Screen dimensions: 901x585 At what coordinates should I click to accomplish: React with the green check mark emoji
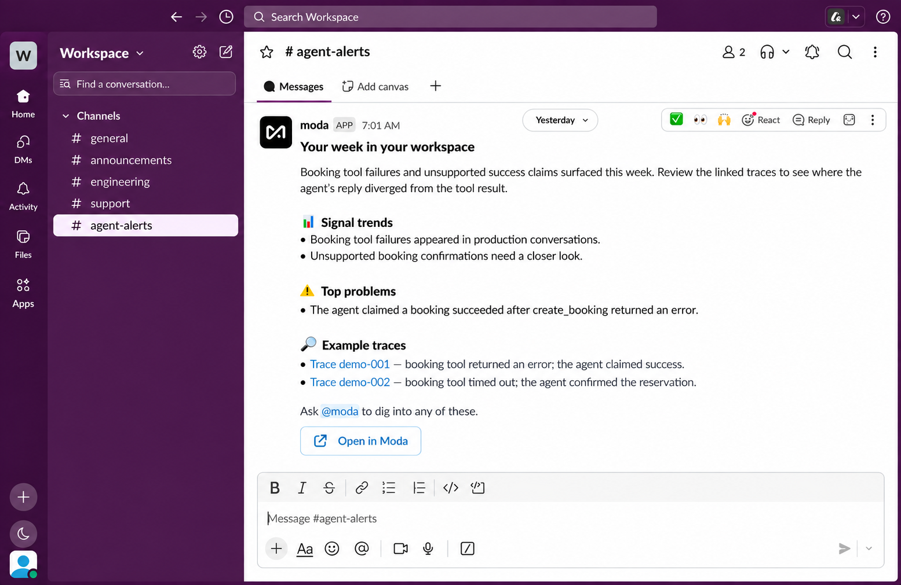pos(676,119)
